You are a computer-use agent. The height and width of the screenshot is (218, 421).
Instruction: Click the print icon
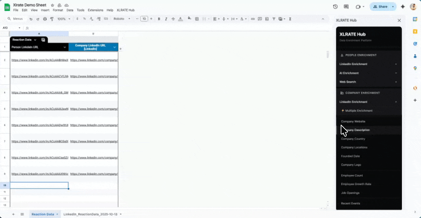click(x=45, y=19)
